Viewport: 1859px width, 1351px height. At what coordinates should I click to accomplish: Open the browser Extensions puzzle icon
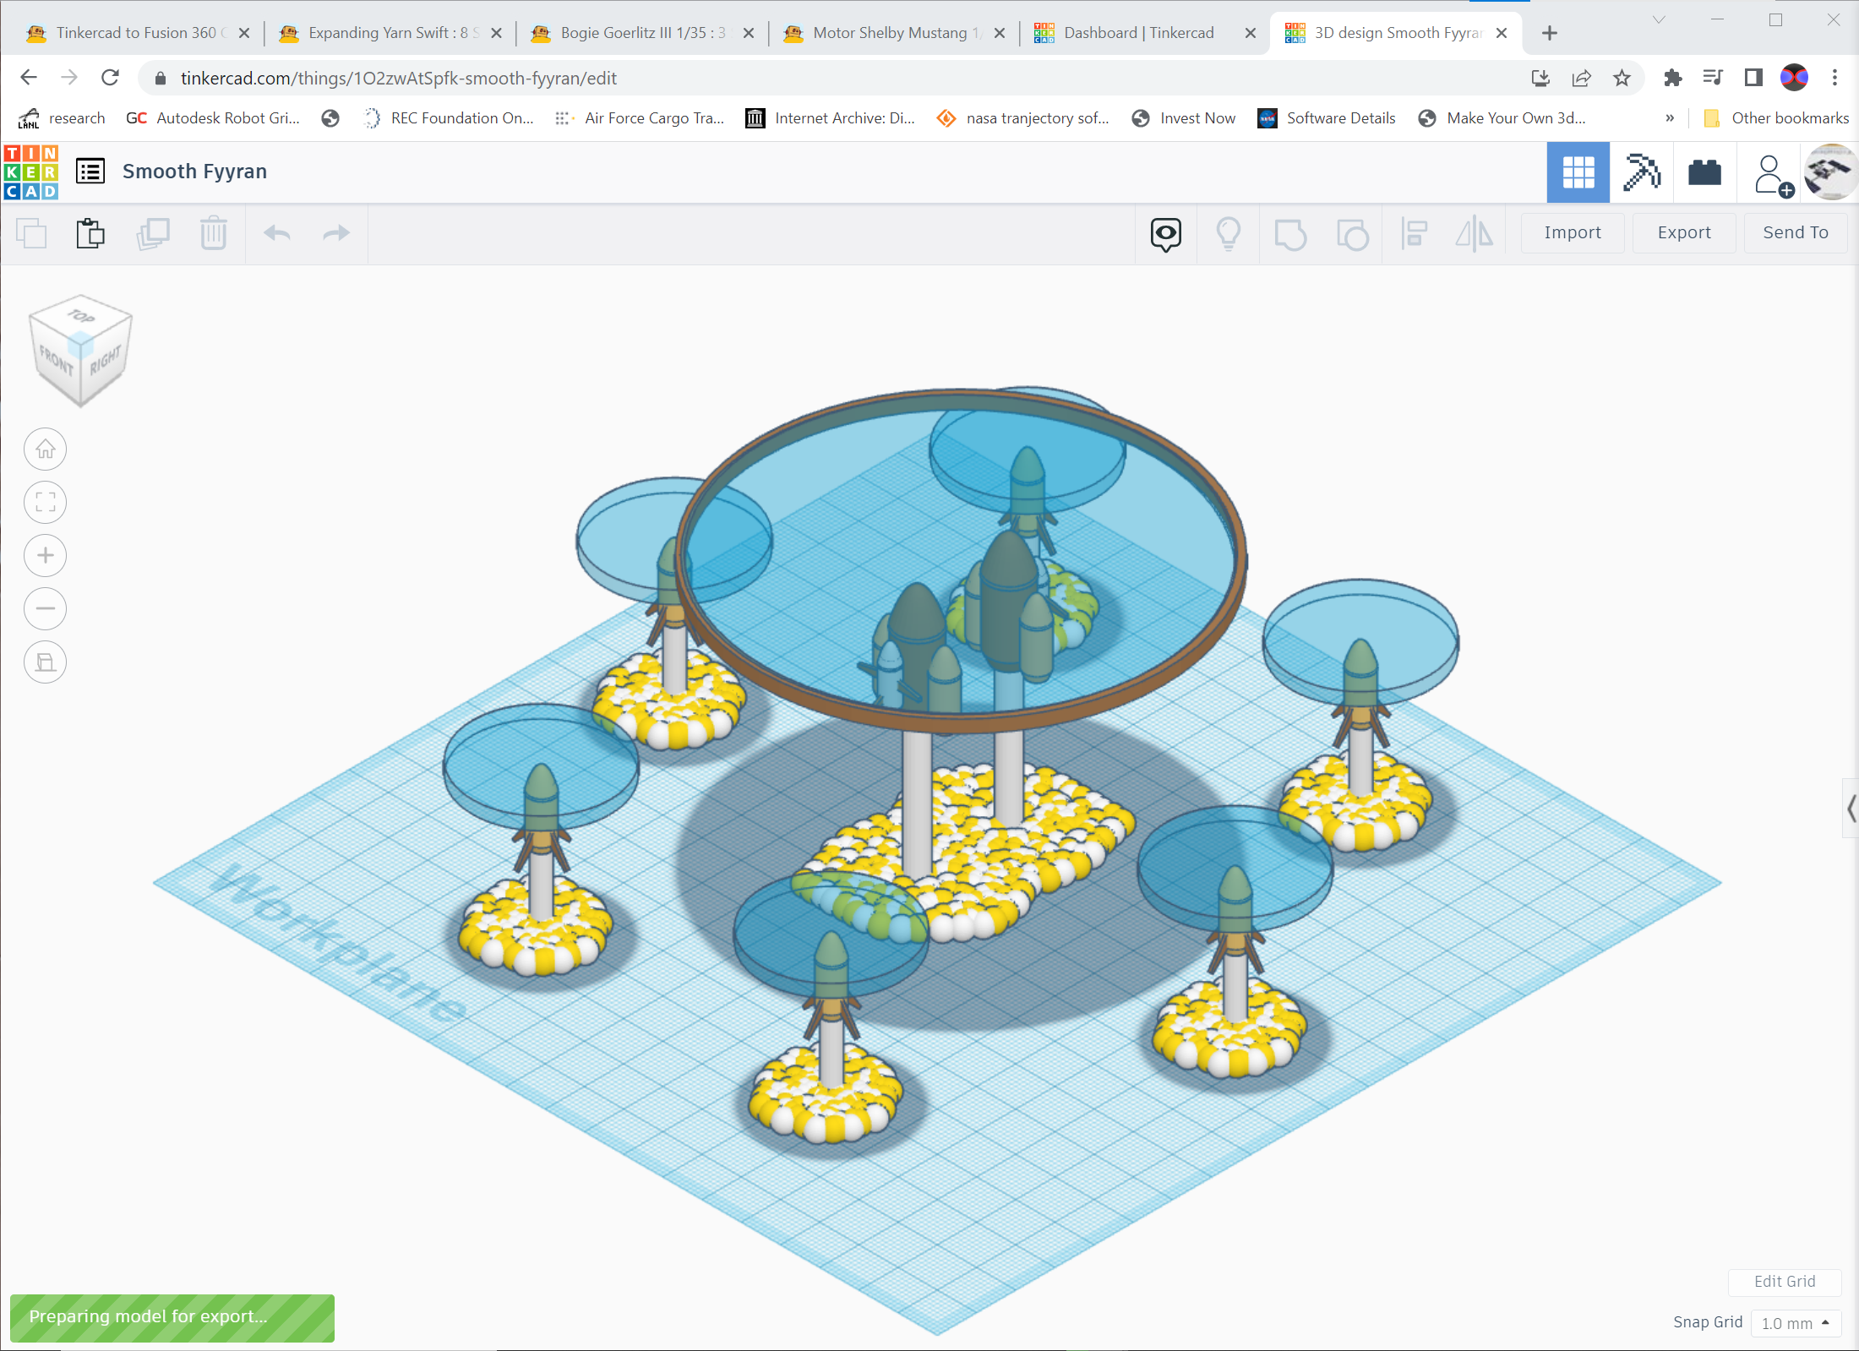click(1672, 79)
